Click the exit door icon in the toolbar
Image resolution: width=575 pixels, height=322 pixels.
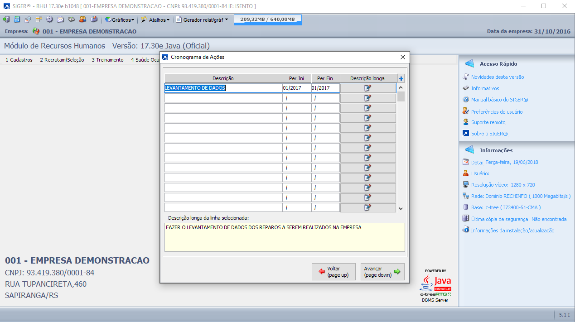(x=6, y=19)
